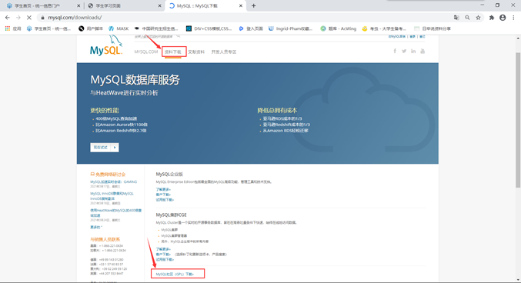Click the 与HeatWave进行实时分析 banner subtitle
Screen dimensions: 521x283
124,93
